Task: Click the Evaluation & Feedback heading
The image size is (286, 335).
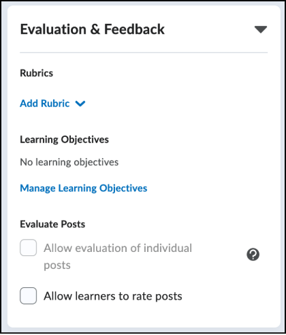Action: (x=93, y=29)
